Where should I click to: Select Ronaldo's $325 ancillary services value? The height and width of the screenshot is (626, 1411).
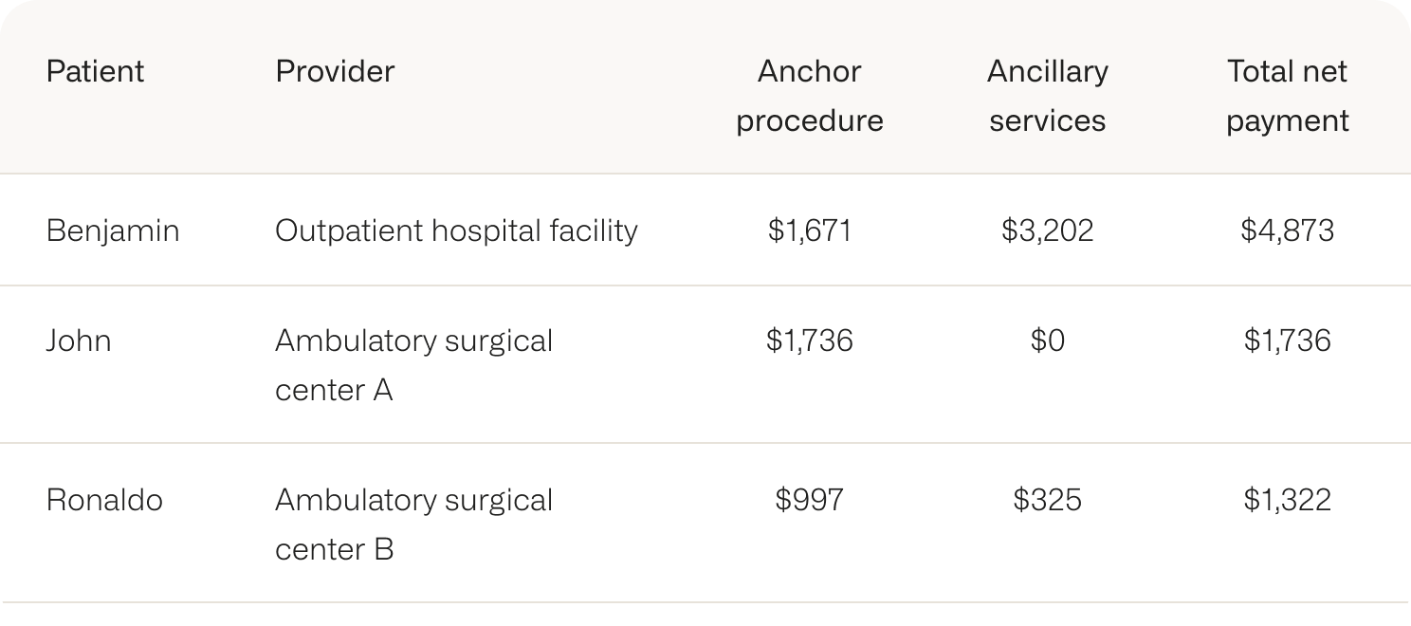click(x=1048, y=500)
